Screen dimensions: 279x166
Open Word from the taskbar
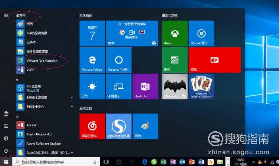tap(201, 162)
